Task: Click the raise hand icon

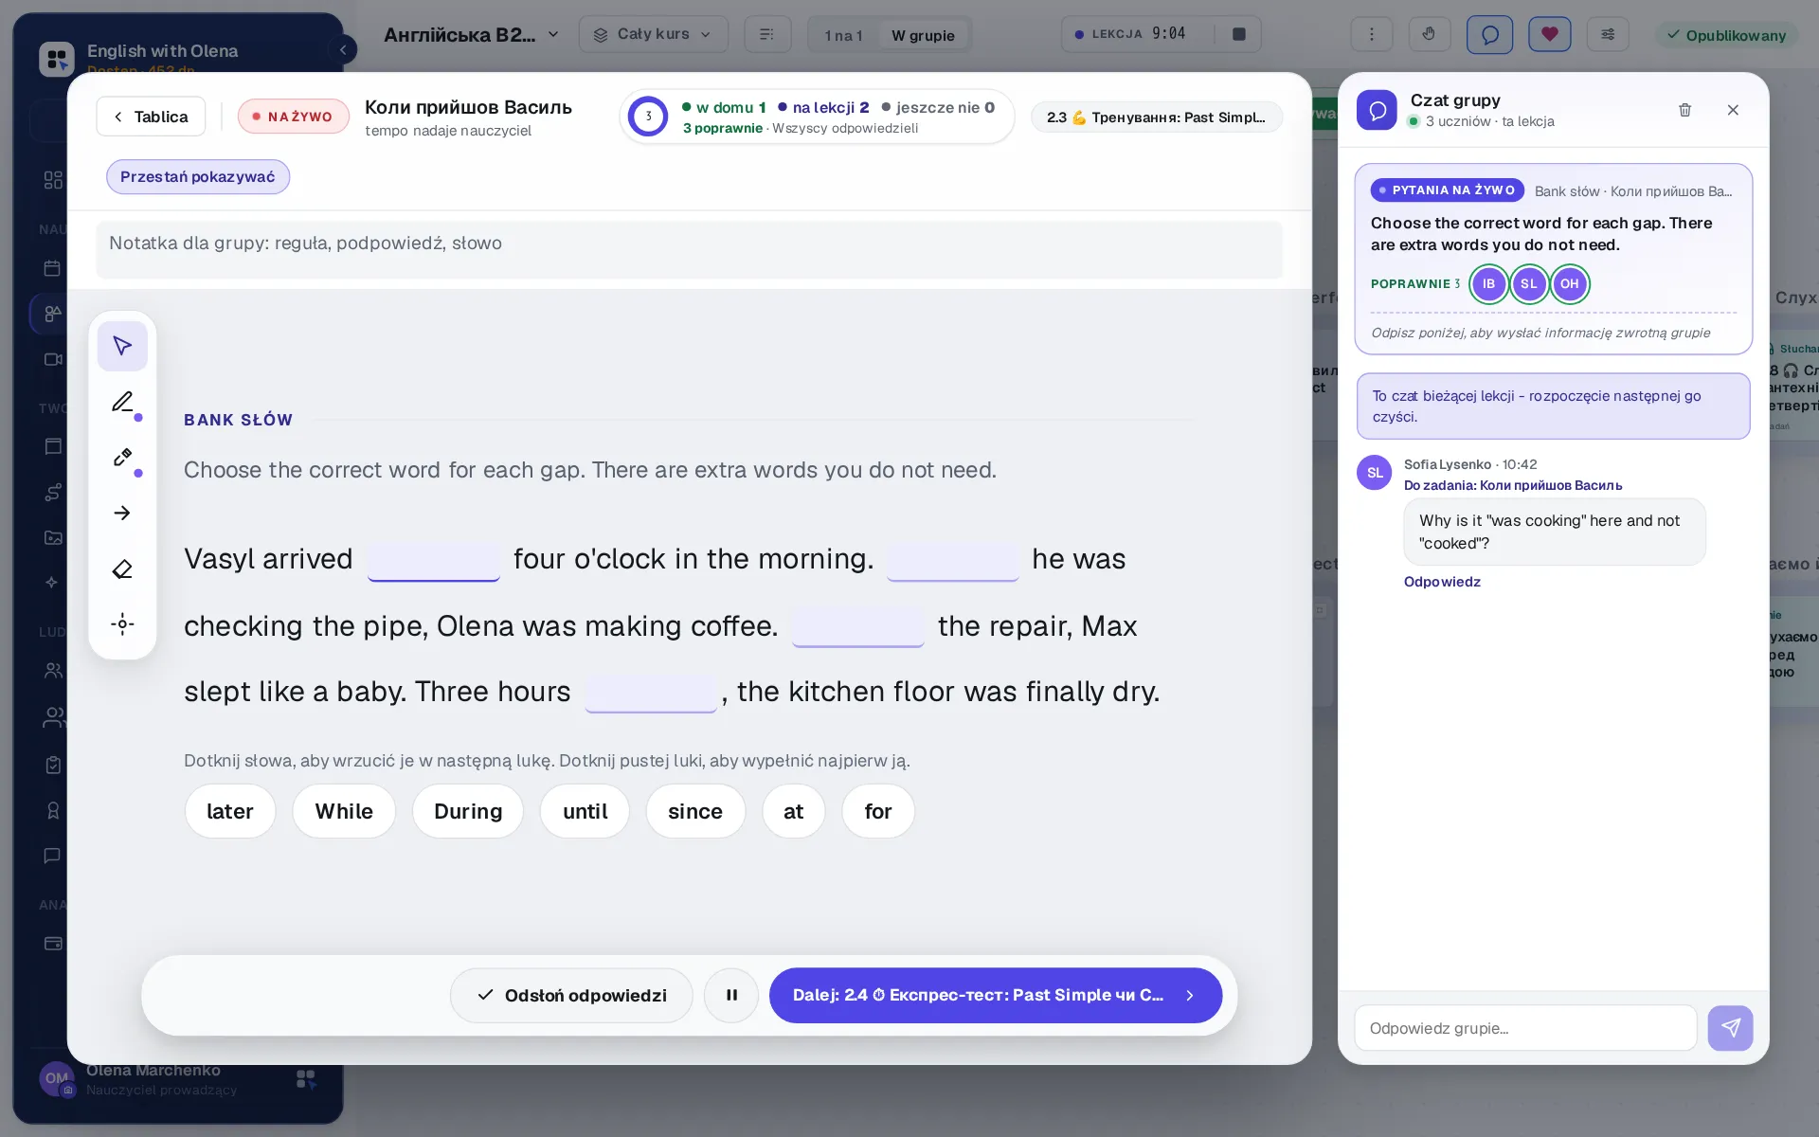Action: coord(1429,35)
